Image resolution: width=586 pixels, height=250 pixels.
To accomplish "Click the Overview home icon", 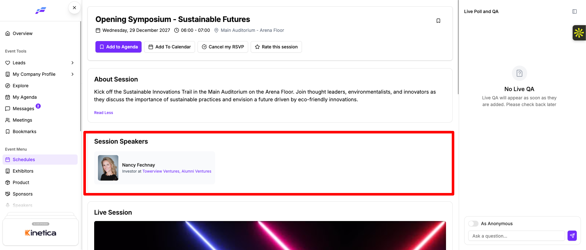I will tap(8, 33).
